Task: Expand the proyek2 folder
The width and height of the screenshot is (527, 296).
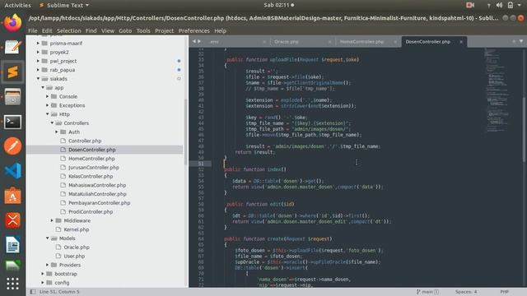Action: coord(38,52)
